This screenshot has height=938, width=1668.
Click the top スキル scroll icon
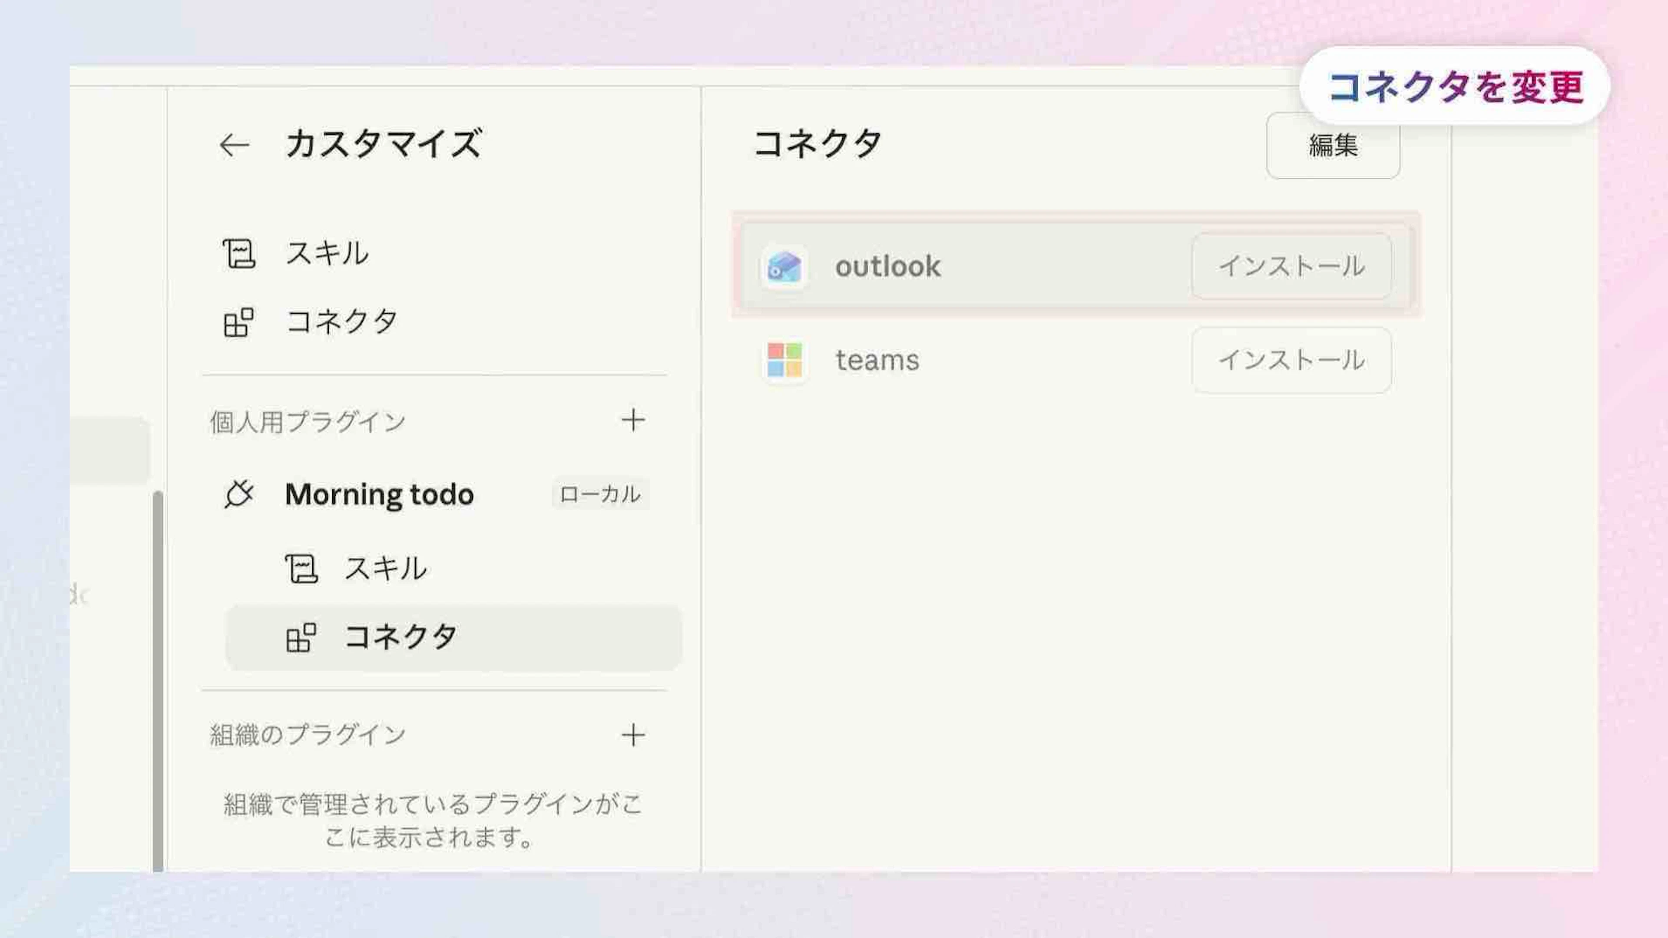pos(238,253)
